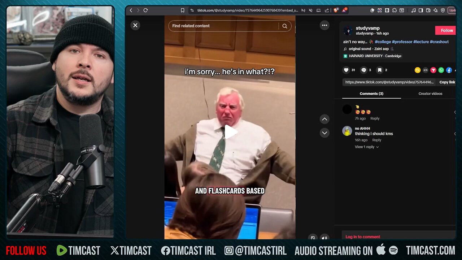Open the #lecture hashtag
Viewport: 462px width, 260px height.
(x=421, y=42)
